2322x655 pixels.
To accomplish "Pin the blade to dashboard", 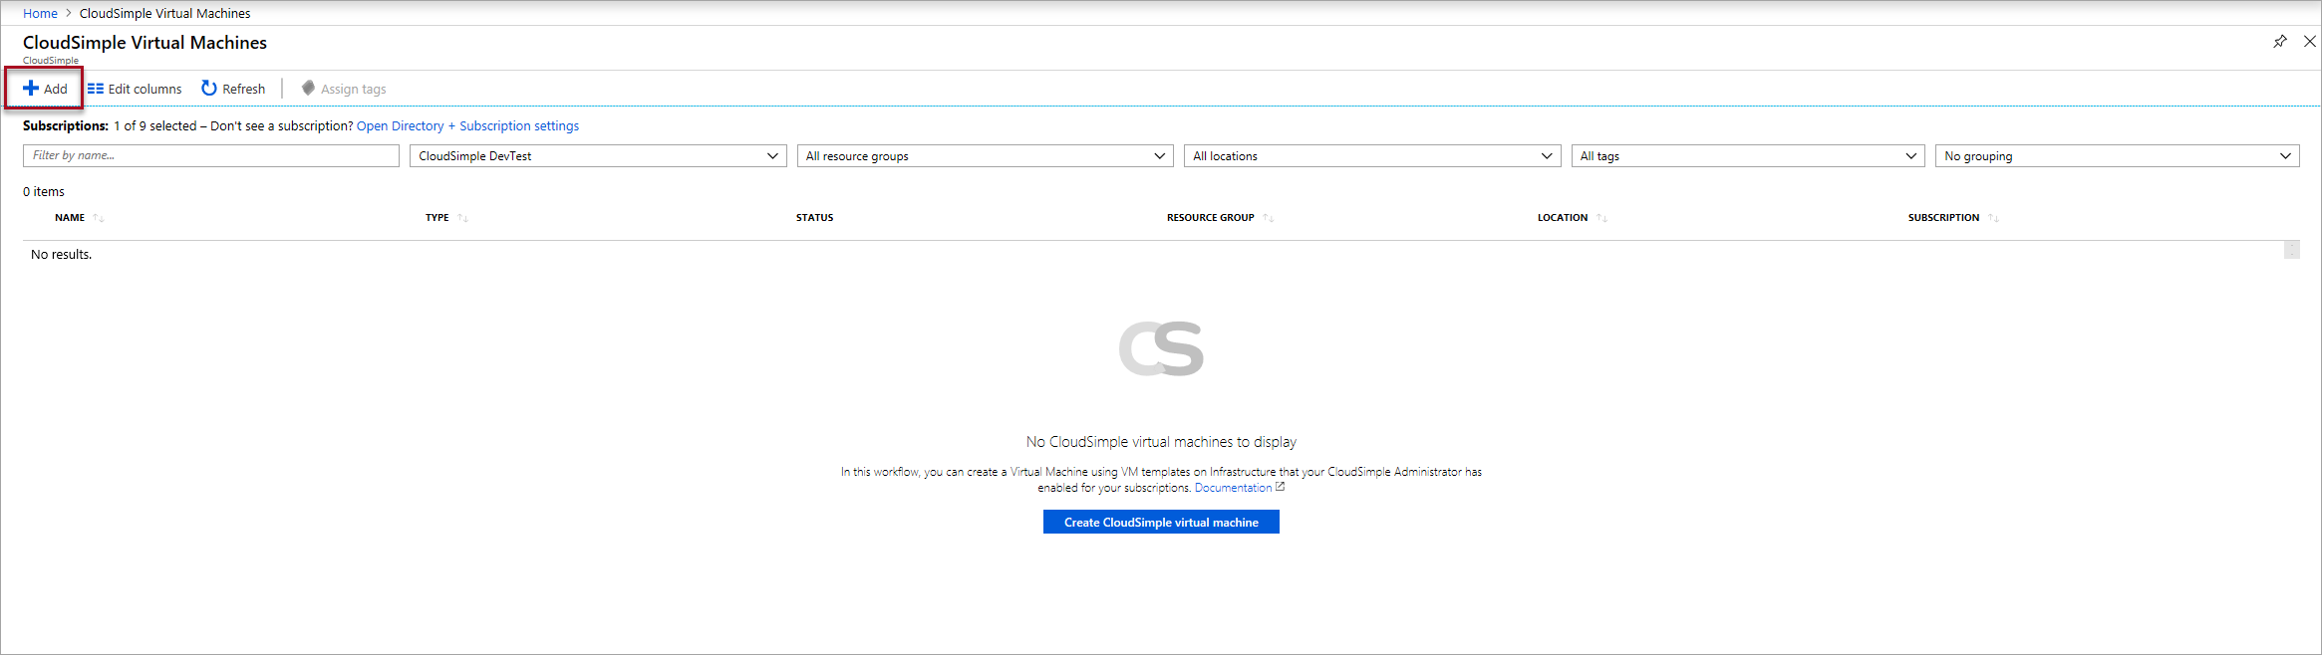I will click(2280, 41).
